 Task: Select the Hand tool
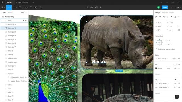36,7
